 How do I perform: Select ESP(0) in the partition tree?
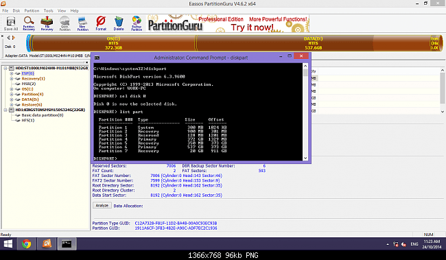(x=27, y=73)
